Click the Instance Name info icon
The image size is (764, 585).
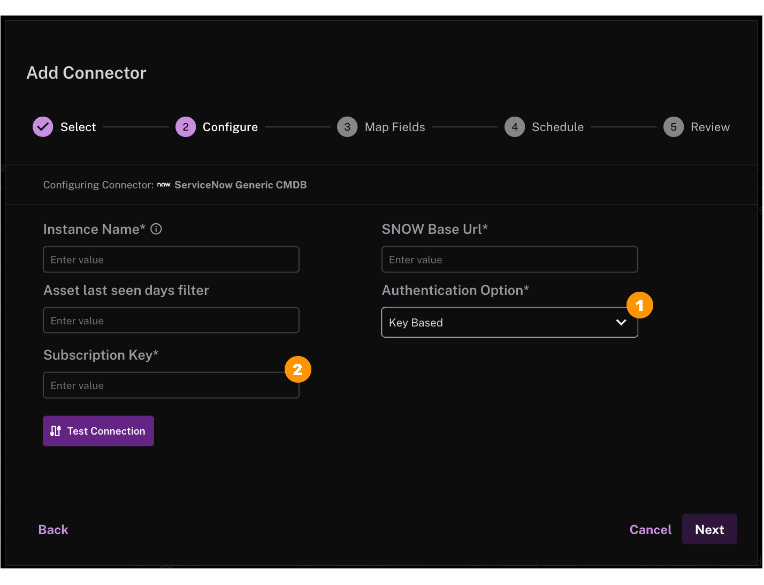tap(156, 229)
